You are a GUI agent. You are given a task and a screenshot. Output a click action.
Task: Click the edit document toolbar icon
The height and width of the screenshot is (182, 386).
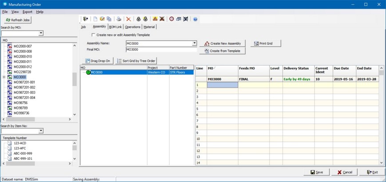[102, 19]
